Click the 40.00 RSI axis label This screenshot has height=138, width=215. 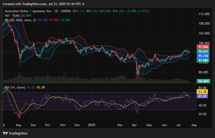[202, 105]
